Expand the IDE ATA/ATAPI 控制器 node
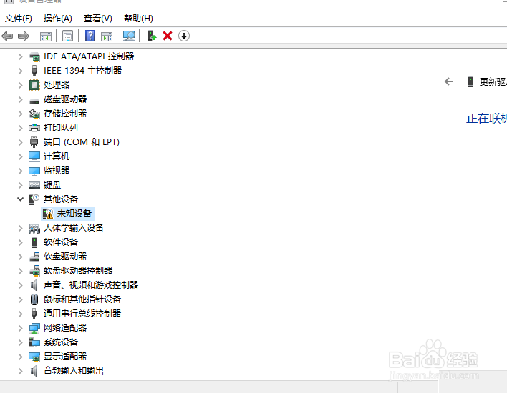The image size is (507, 393). pos(20,56)
